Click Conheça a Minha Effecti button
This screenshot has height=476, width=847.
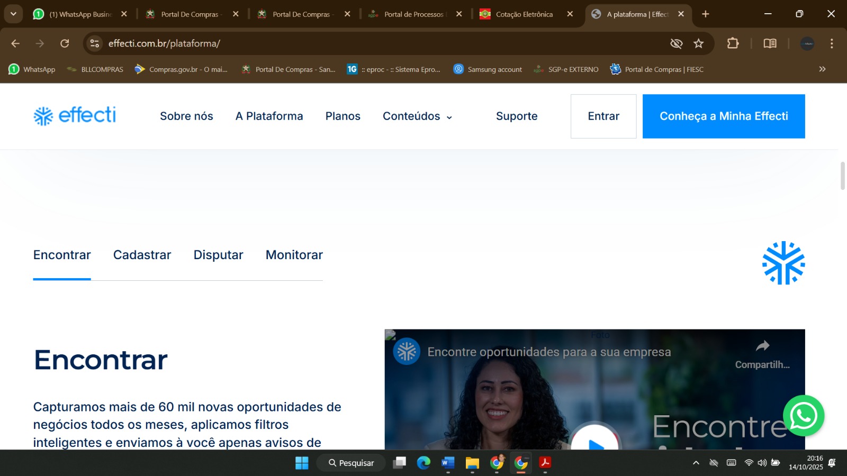(x=723, y=116)
